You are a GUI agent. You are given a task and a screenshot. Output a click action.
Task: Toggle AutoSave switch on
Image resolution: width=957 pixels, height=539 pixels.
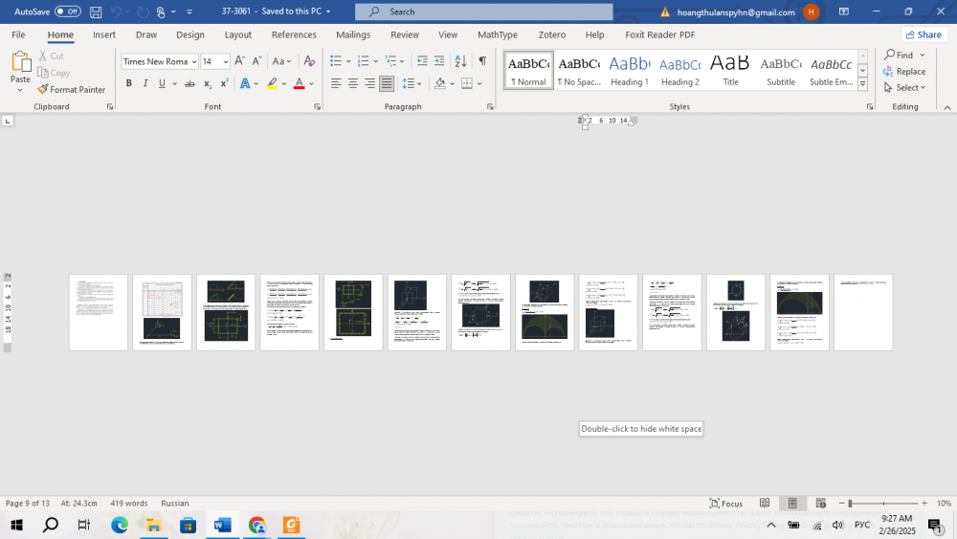[67, 11]
